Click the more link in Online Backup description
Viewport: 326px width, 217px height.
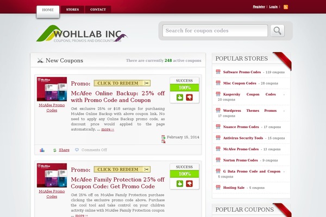tap(108, 129)
